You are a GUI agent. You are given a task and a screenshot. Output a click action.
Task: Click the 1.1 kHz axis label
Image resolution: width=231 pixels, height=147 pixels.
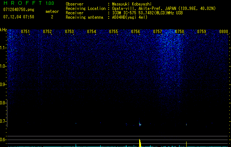[x=3, y=48]
